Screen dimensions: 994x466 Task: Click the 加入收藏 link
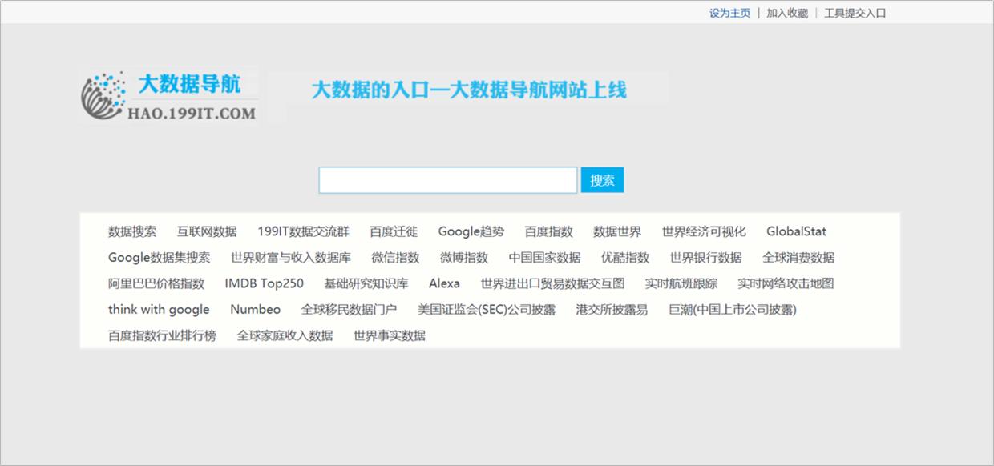click(788, 13)
